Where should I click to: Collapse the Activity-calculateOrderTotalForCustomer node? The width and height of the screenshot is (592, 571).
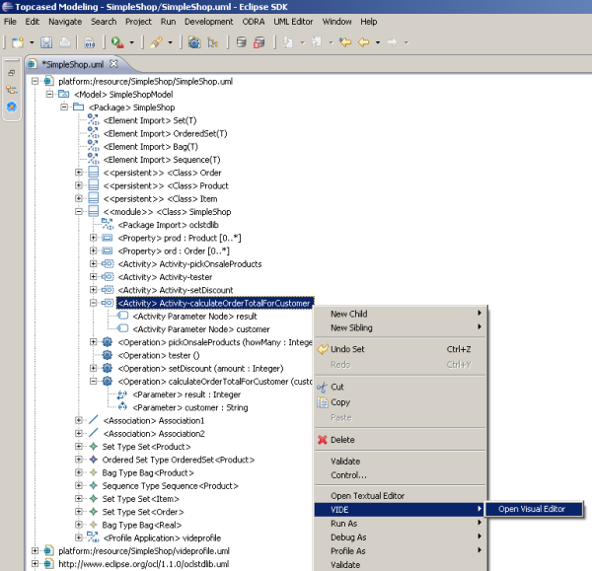point(94,303)
